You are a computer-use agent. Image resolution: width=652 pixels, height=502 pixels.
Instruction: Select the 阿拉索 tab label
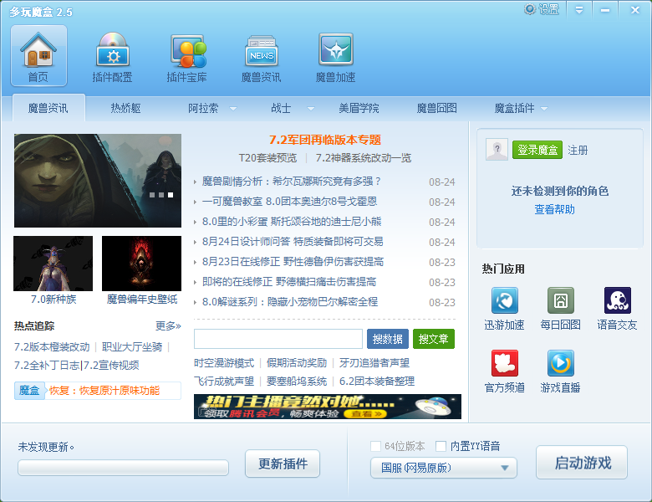[203, 108]
